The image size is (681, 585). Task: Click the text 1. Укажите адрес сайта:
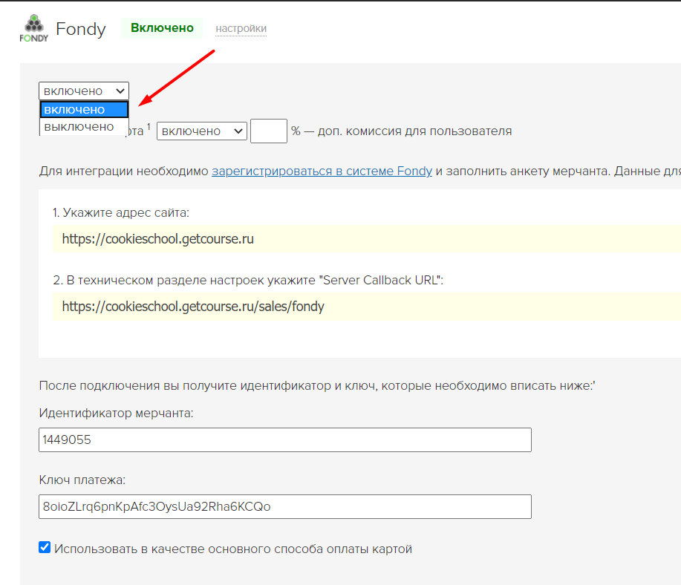pos(121,213)
